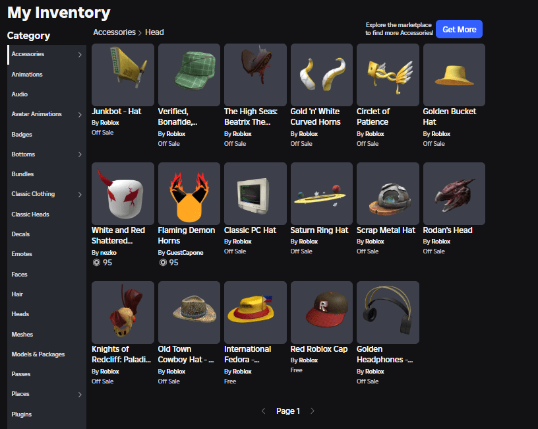Expand the Places category chevron
This screenshot has width=538, height=429.
tap(80, 394)
